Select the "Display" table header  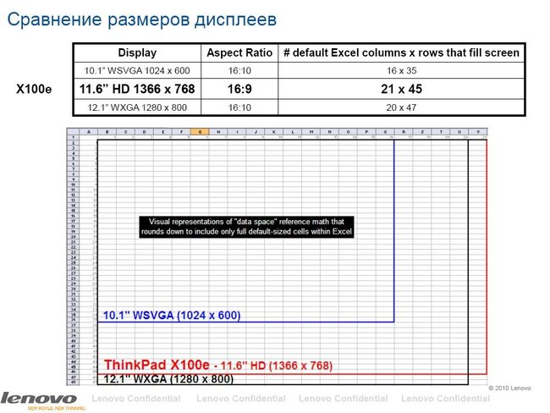(x=137, y=52)
